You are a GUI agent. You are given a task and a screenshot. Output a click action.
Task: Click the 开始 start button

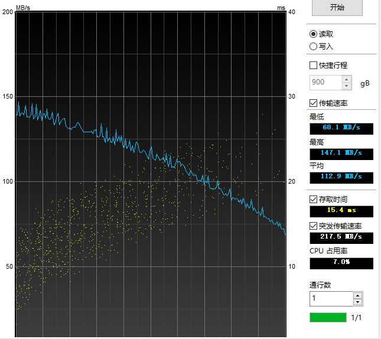[337, 7]
